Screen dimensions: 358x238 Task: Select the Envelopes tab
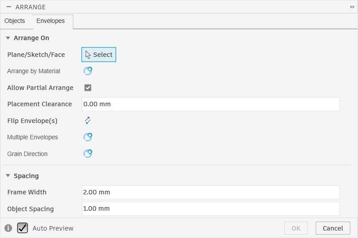(x=50, y=21)
